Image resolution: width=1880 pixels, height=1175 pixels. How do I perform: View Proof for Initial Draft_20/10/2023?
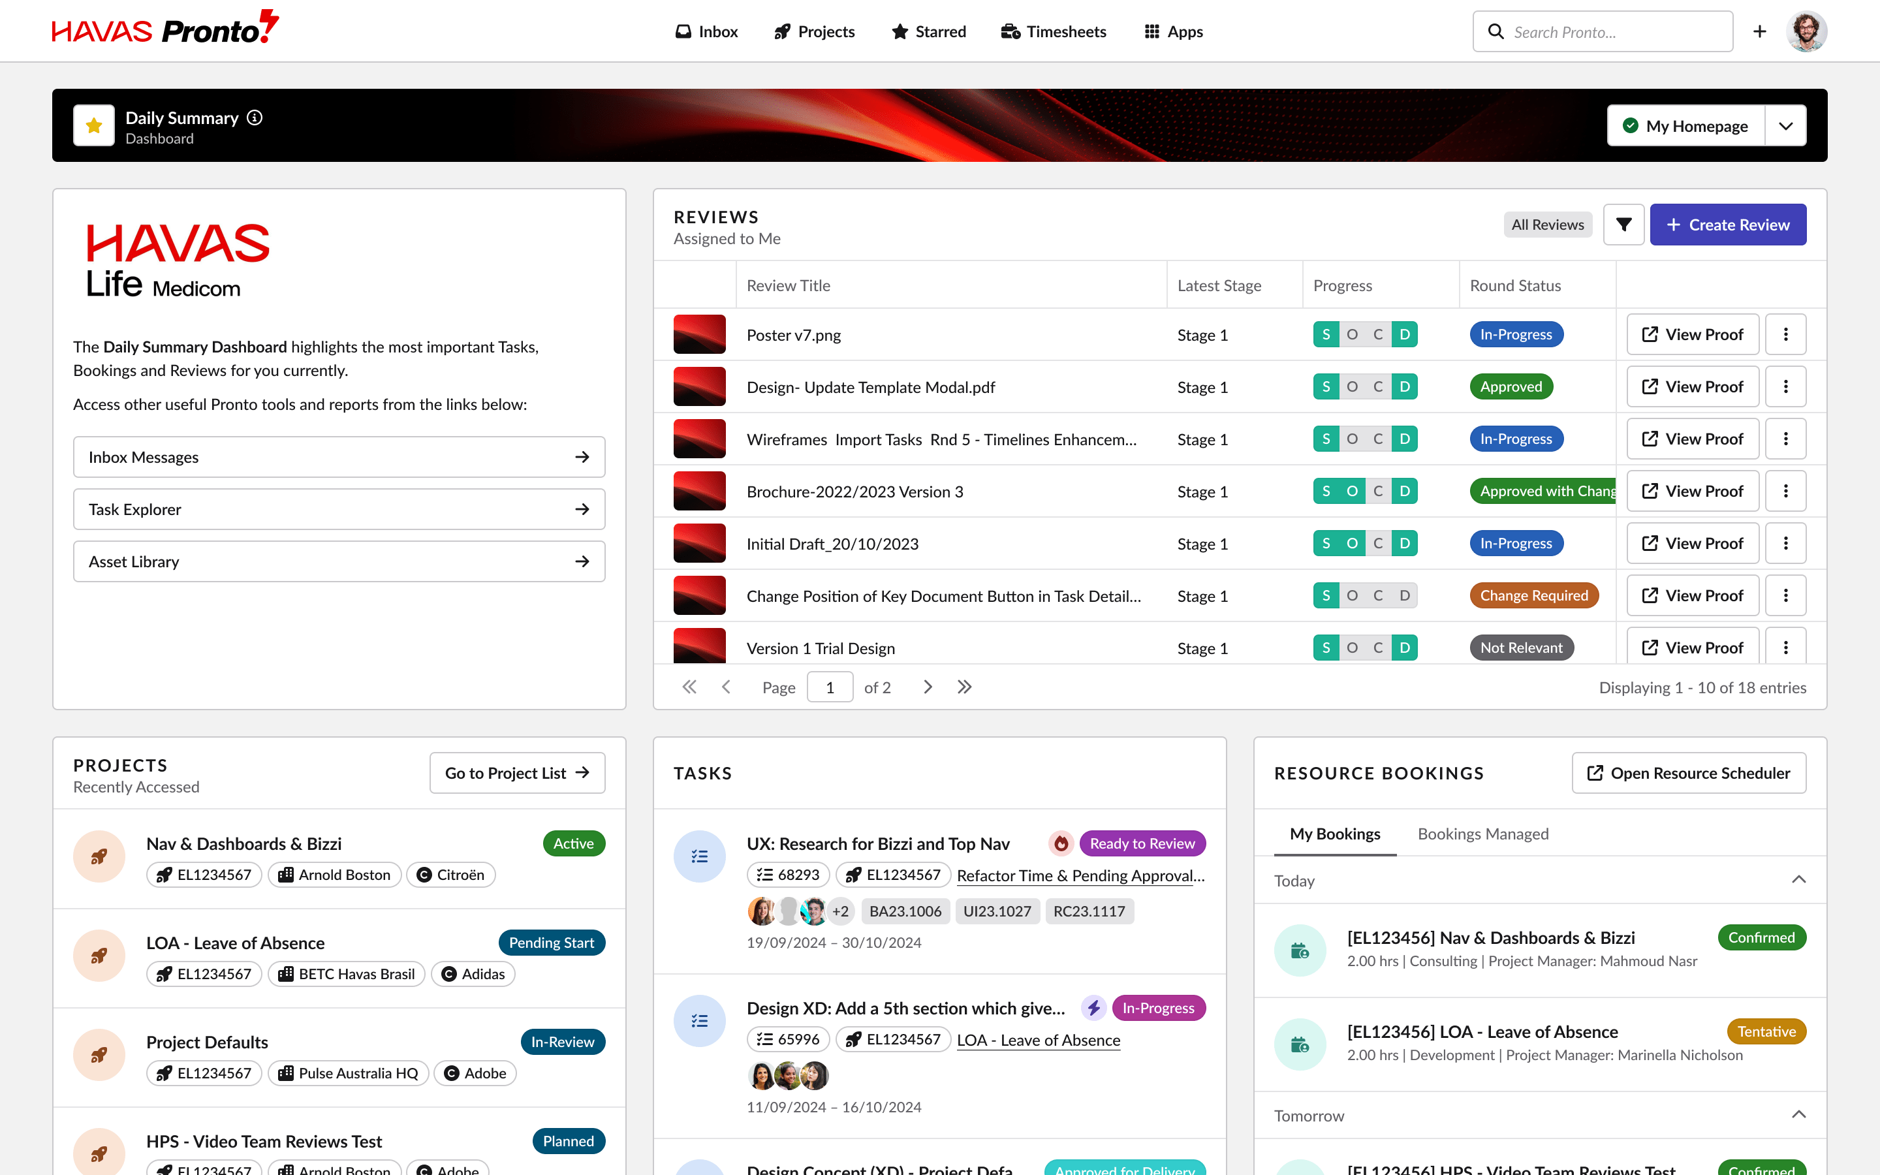tap(1693, 543)
